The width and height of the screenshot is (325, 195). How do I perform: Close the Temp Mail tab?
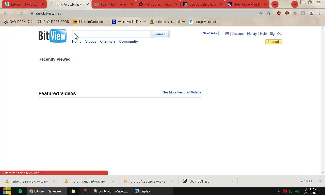132,4
